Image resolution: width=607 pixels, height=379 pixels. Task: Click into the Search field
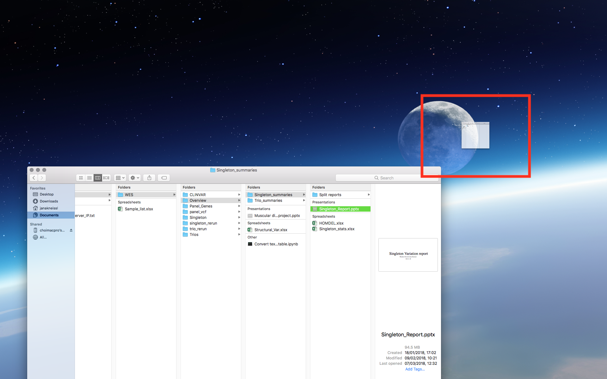387,178
